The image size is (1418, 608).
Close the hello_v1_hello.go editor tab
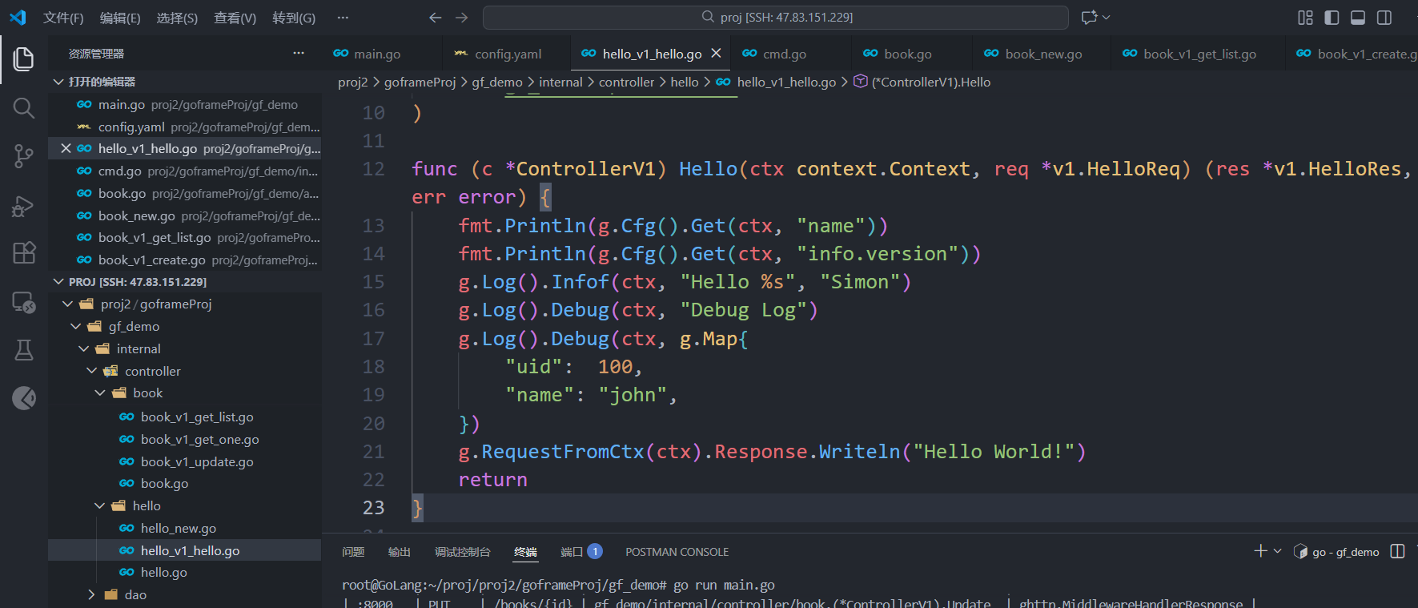(x=716, y=53)
